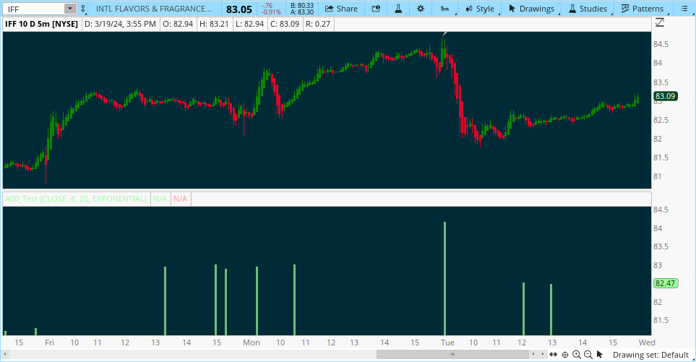Click the Wed label on time axis

point(647,342)
